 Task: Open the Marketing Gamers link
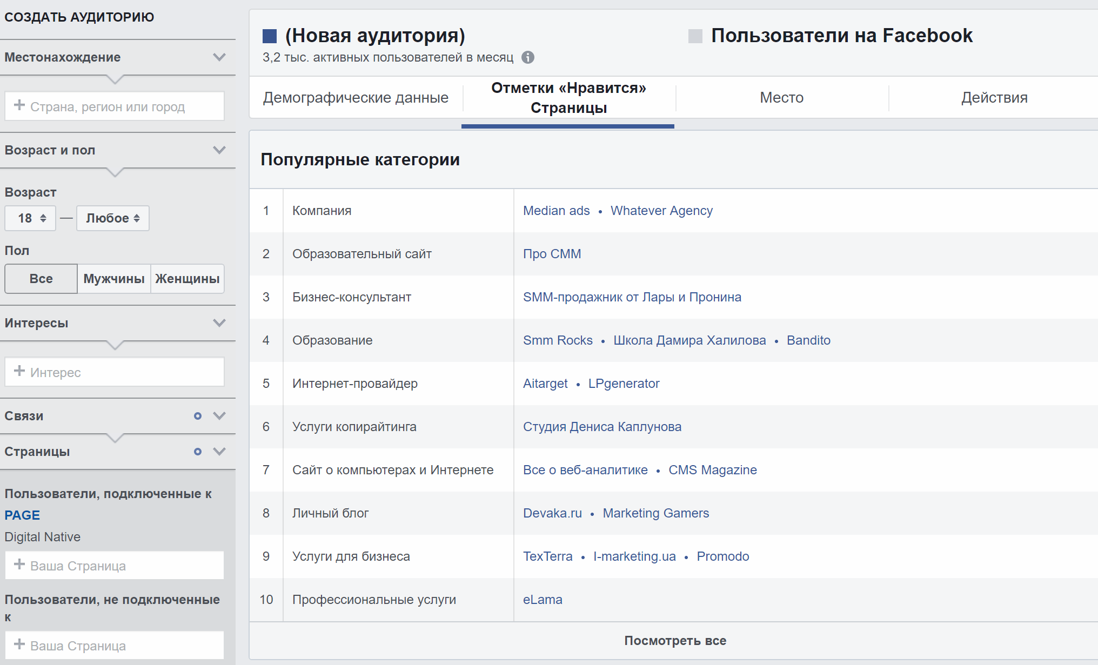click(655, 513)
